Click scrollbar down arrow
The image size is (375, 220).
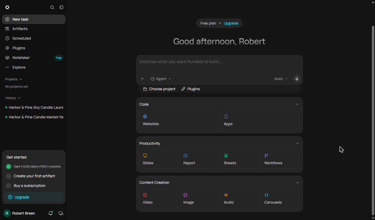[x=373, y=218]
